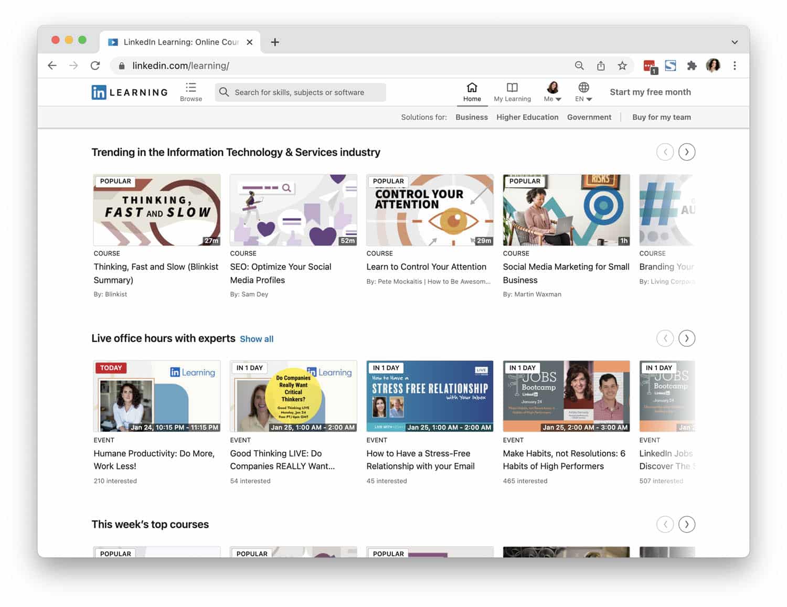Open the Chrome three-dot menu

[735, 66]
